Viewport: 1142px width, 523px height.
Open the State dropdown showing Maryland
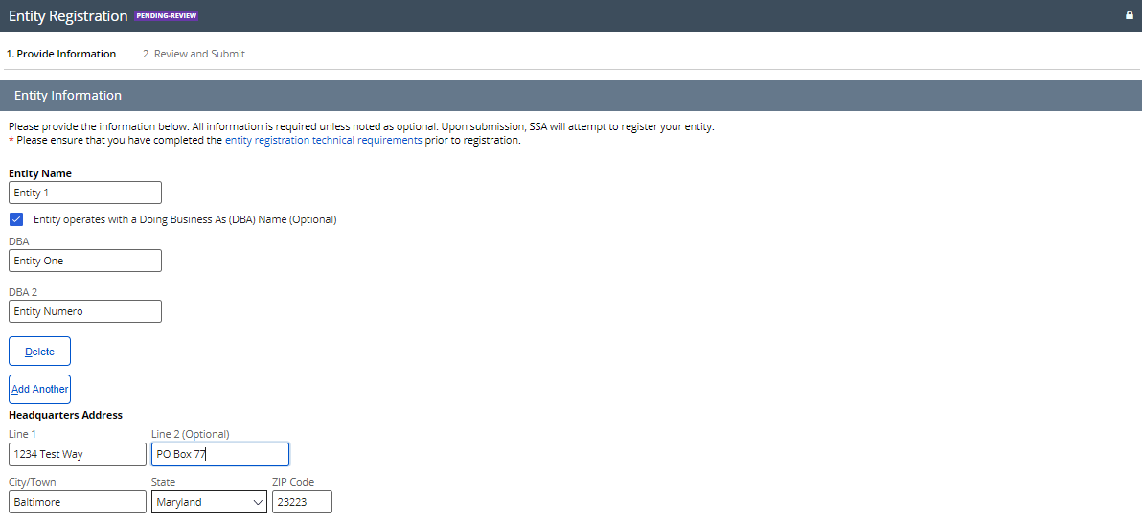pyautogui.click(x=209, y=502)
